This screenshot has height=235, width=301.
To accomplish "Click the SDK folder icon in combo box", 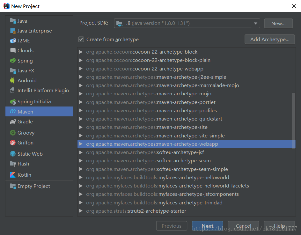I will (119, 23).
